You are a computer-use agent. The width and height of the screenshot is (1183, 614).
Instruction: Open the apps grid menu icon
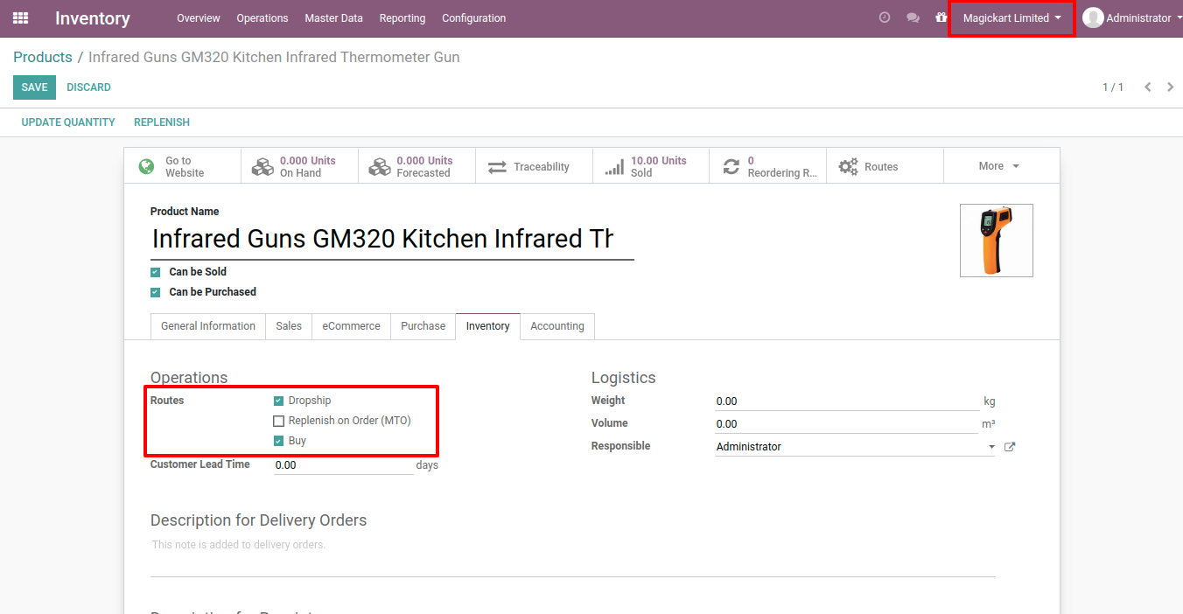click(20, 18)
